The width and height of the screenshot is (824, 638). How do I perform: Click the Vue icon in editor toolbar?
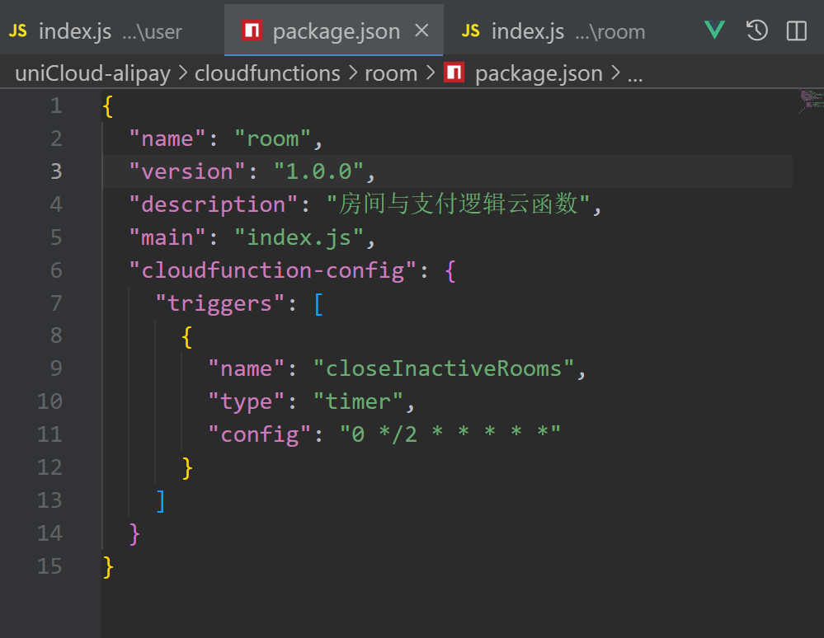pyautogui.click(x=714, y=31)
